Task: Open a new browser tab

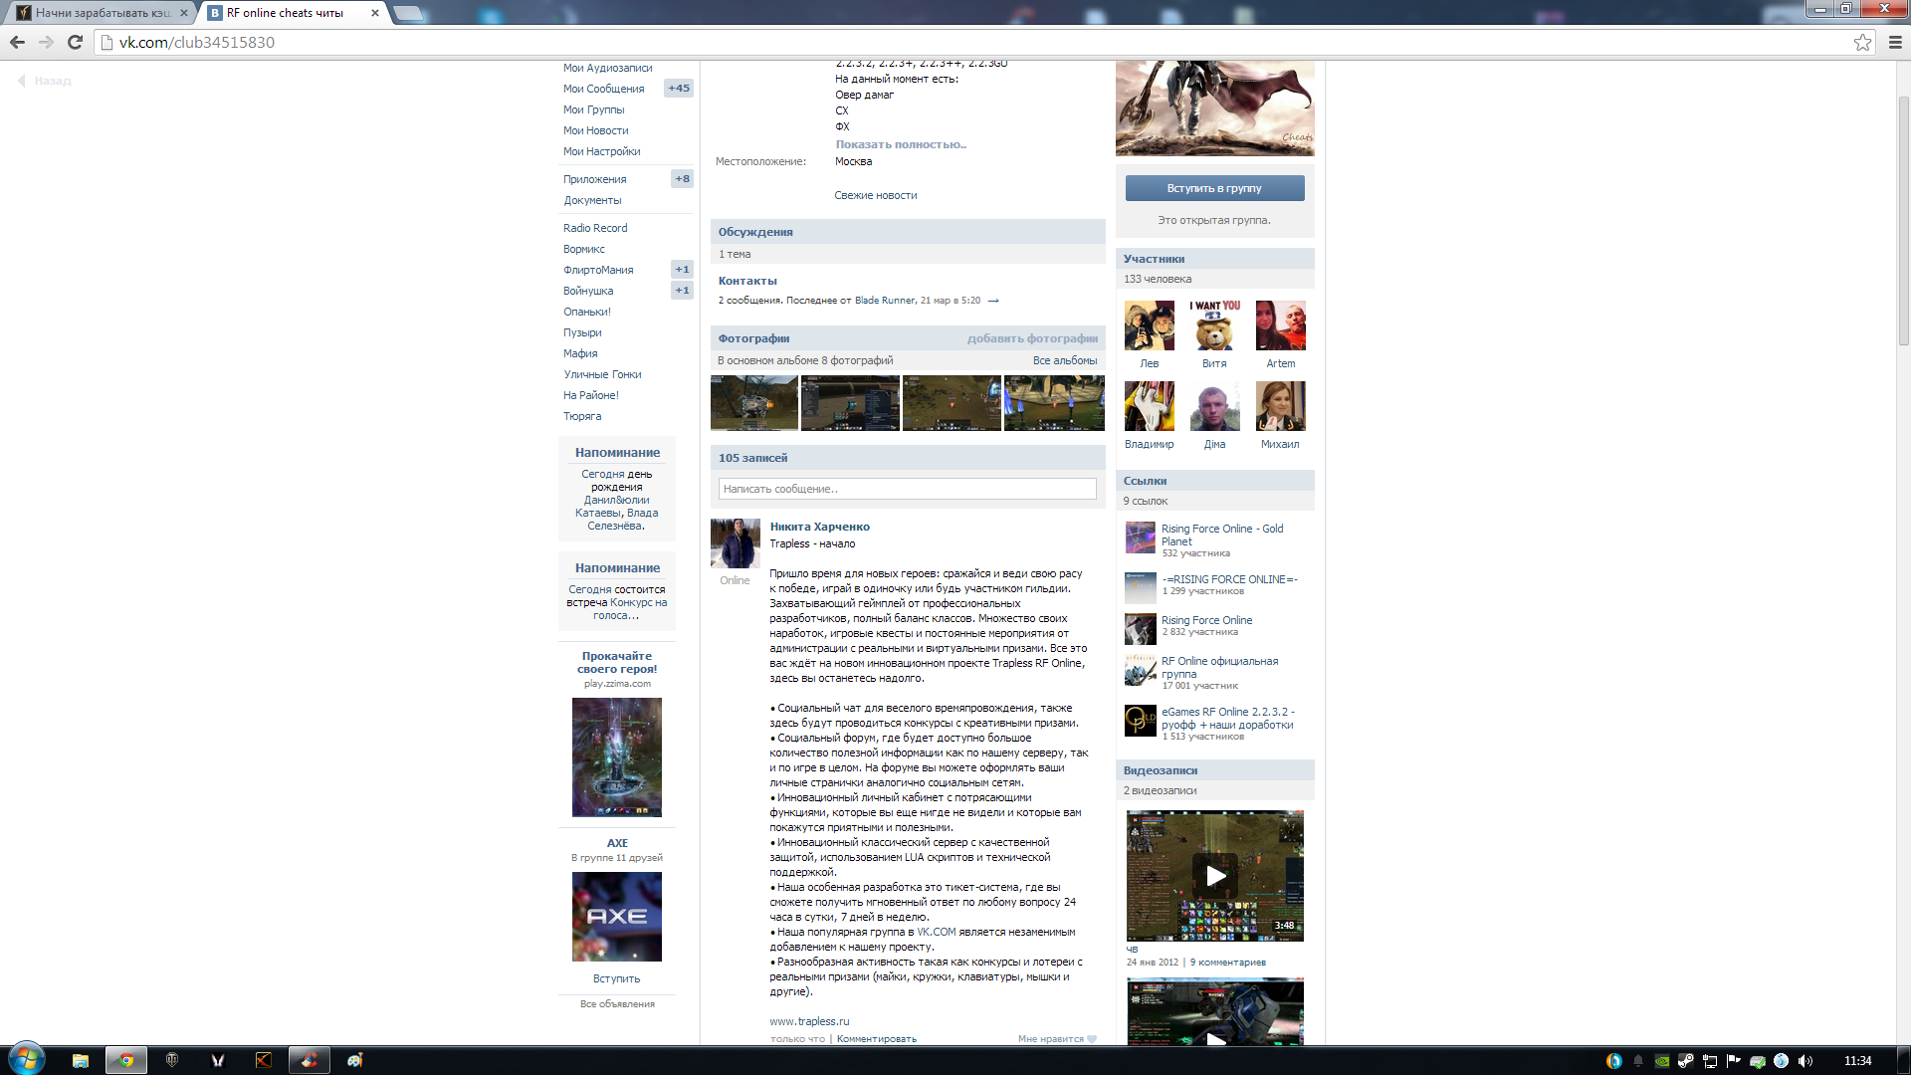Action: 409,13
